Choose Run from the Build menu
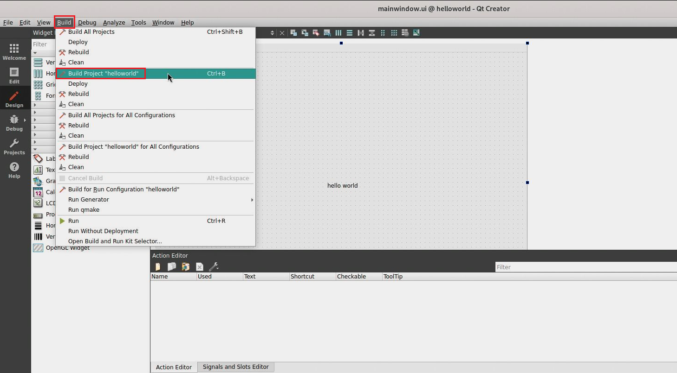 point(73,221)
